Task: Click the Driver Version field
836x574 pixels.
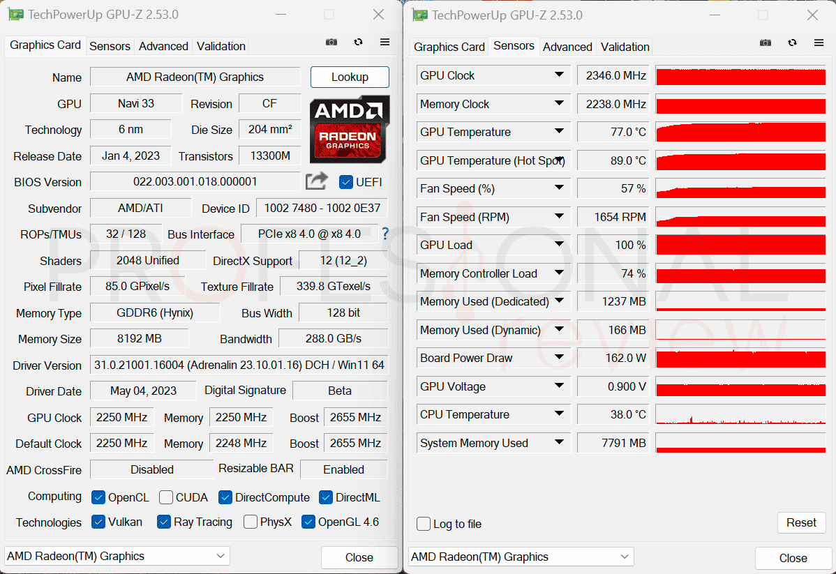Action: click(x=239, y=365)
